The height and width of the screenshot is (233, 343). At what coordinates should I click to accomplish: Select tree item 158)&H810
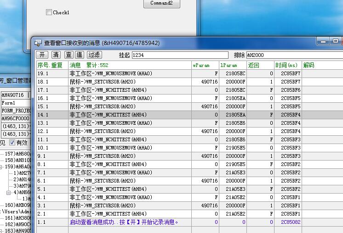(x=18, y=160)
